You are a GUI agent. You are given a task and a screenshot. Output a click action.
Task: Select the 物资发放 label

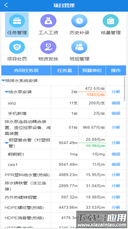[48, 59]
